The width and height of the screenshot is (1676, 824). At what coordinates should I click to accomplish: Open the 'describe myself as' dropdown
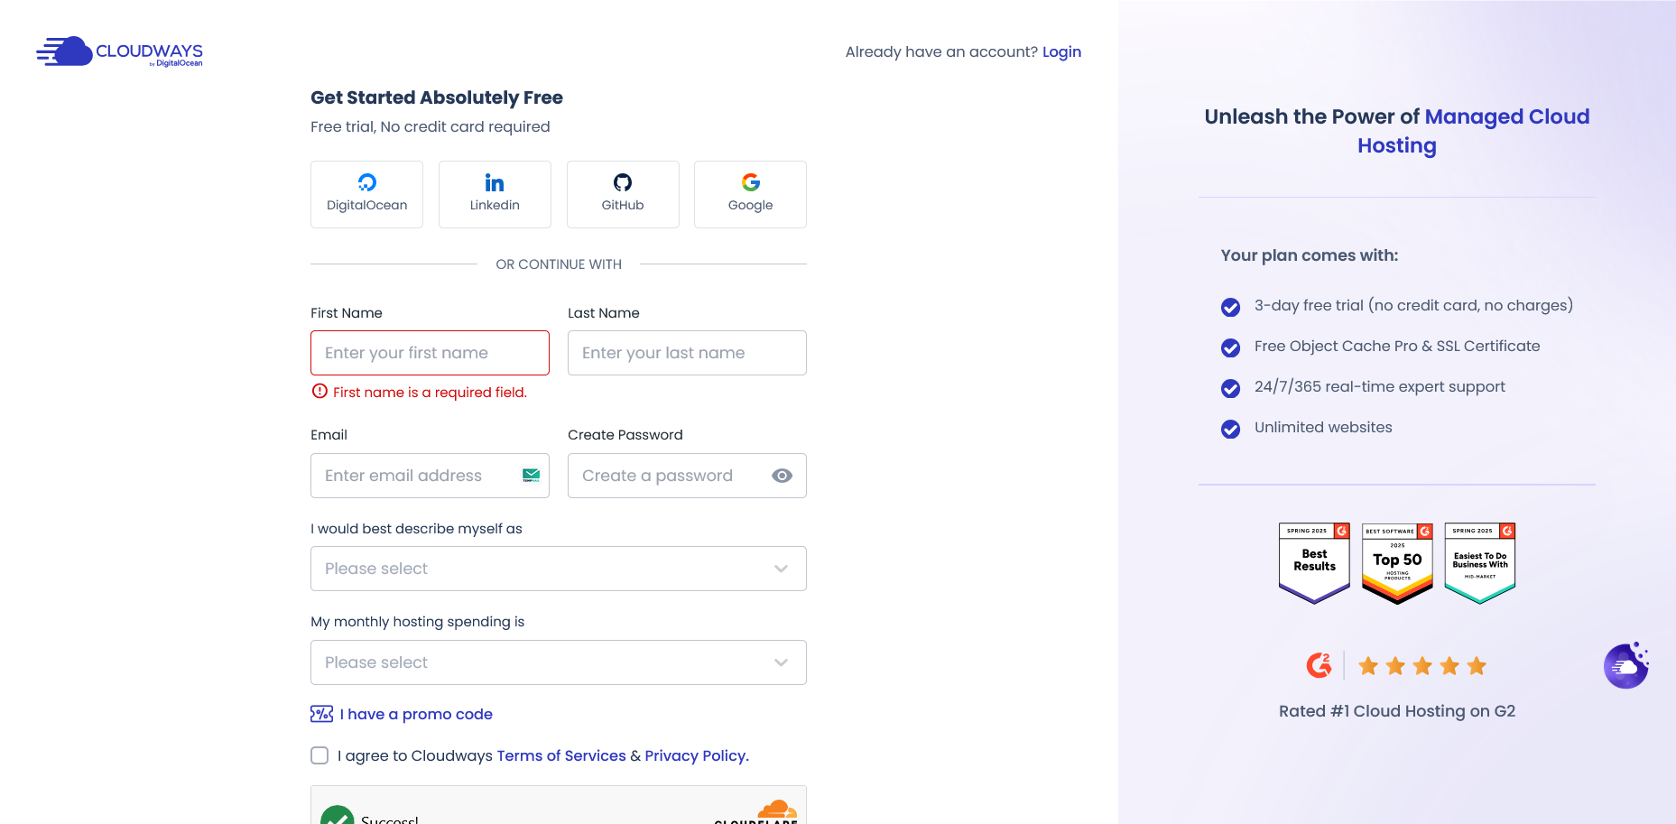[x=559, y=569]
